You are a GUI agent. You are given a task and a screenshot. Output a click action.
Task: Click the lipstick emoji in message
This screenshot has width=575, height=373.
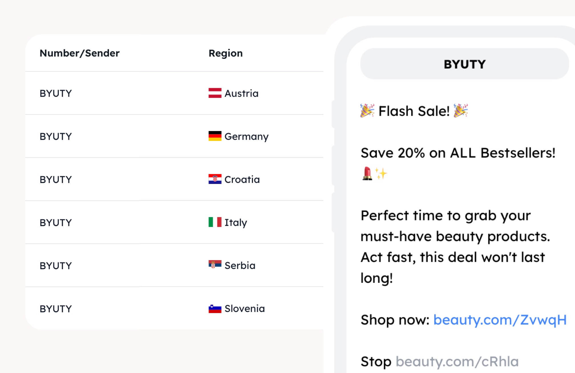367,173
